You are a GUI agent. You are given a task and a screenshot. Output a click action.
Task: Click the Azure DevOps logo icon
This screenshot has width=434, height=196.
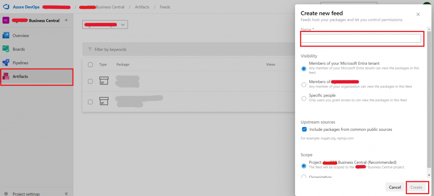6,7
